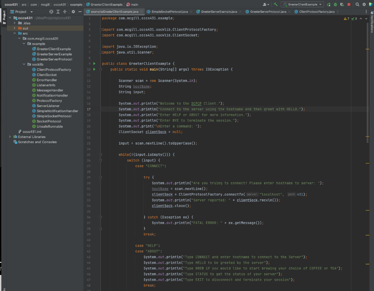Jump to next problem with the down chevron
The image size is (374, 291).
click(366, 18)
